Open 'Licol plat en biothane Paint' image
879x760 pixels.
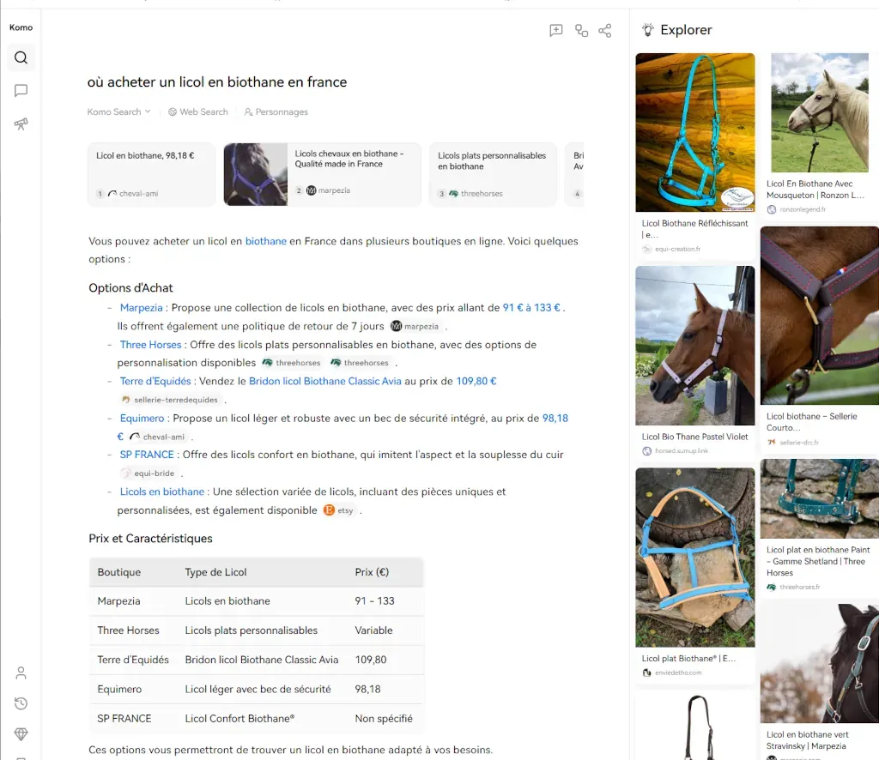820,499
